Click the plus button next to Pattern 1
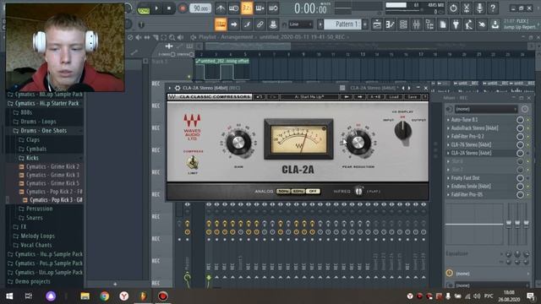The image size is (541, 304). (x=365, y=24)
